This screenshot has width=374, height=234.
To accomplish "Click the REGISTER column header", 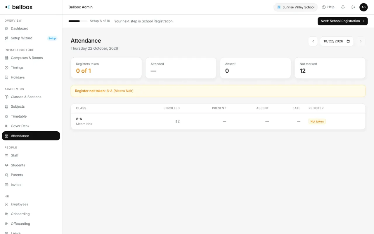I will [x=316, y=108].
